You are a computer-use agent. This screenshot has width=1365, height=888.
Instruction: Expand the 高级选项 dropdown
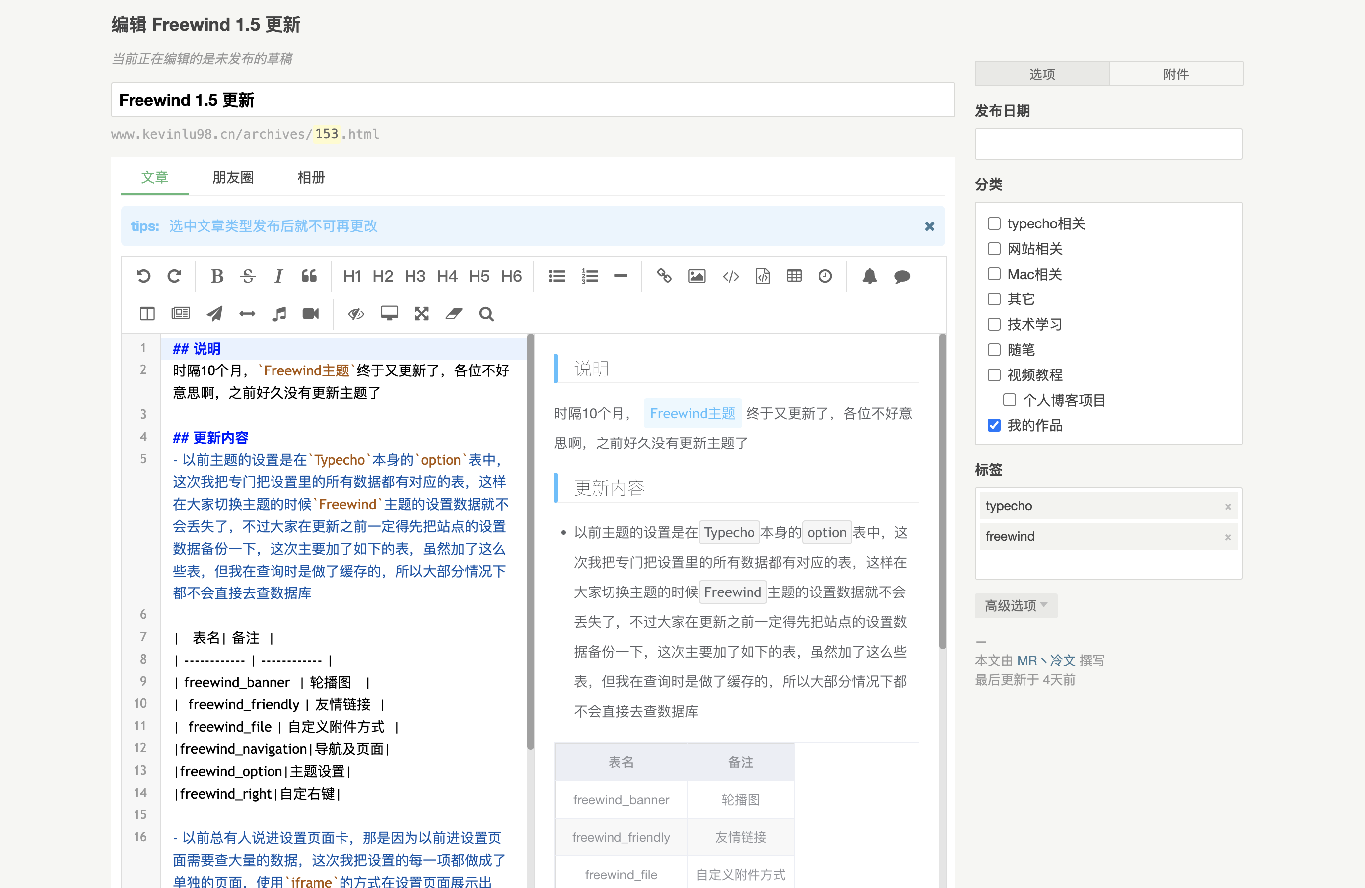[1016, 605]
